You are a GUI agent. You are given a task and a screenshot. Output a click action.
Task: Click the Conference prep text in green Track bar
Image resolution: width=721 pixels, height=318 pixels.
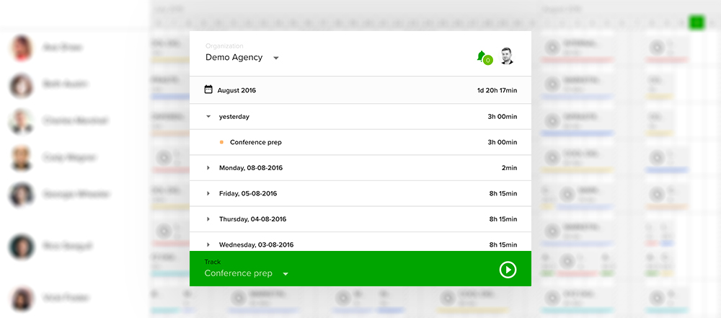point(238,273)
